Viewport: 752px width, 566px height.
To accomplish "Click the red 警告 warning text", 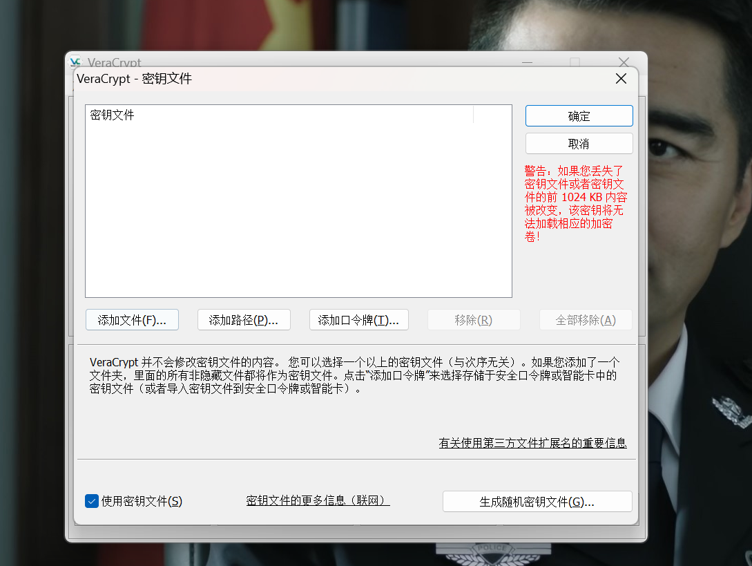I will 575,204.
